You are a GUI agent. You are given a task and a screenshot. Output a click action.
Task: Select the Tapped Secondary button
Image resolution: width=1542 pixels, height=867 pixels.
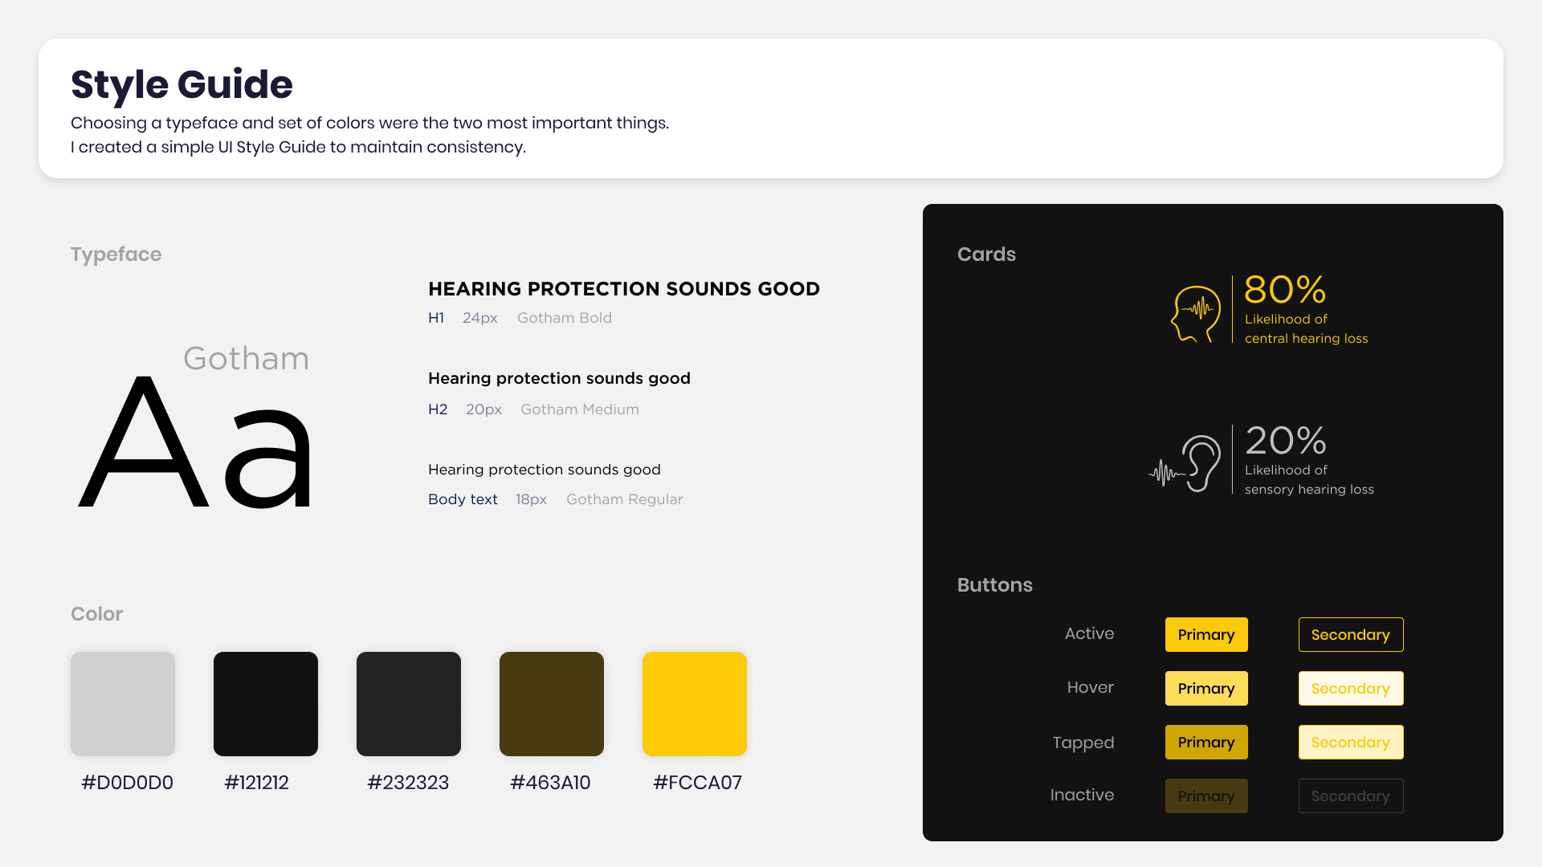point(1350,743)
